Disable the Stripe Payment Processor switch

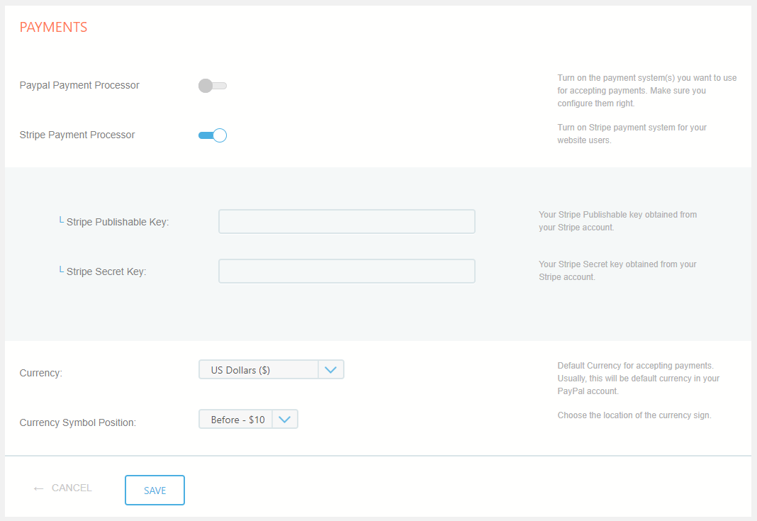coord(212,135)
